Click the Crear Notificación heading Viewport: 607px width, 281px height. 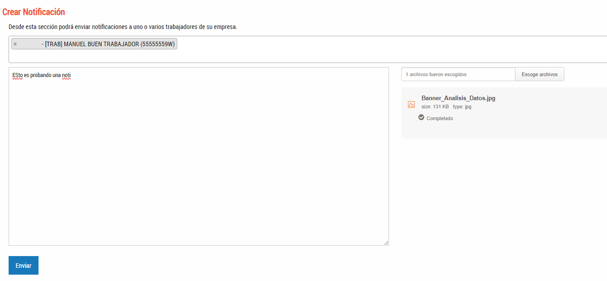(34, 12)
